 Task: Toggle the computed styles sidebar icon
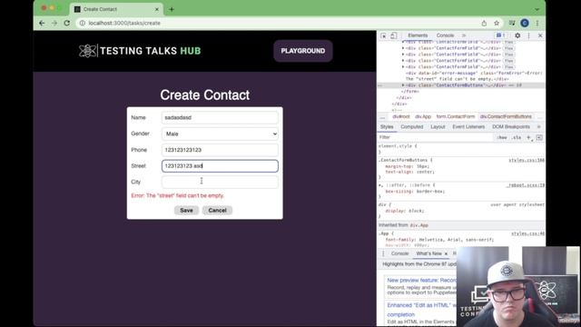point(539,137)
